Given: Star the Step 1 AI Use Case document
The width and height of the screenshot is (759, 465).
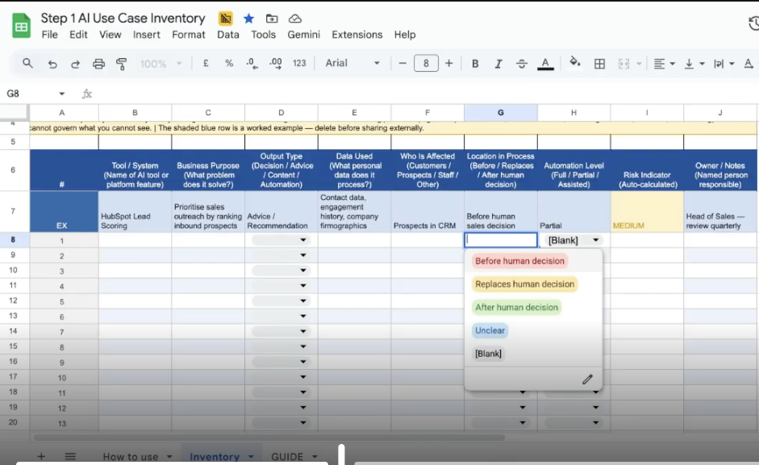Looking at the screenshot, I should pos(248,19).
